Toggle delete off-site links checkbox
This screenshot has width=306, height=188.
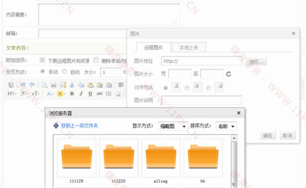tap(96, 60)
